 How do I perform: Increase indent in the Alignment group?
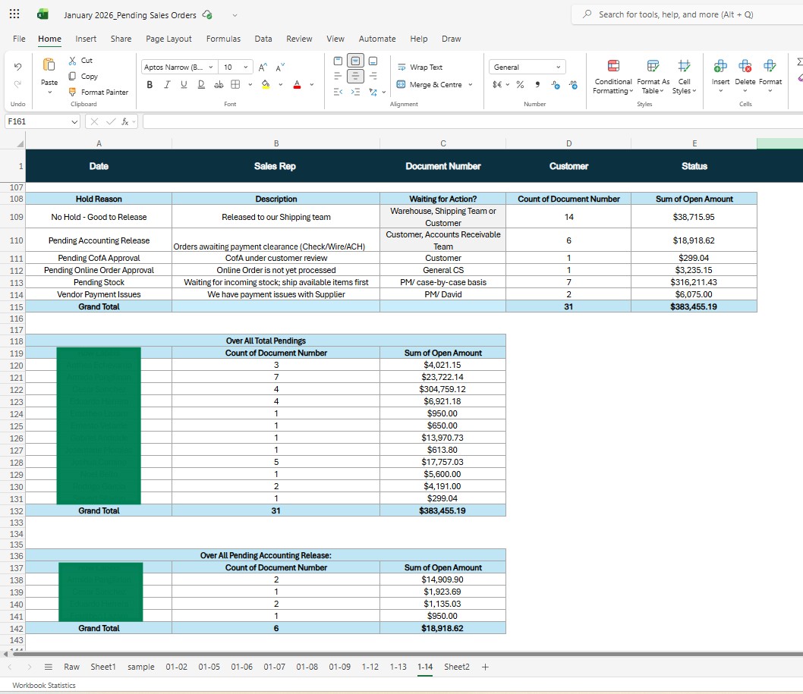[x=355, y=92]
